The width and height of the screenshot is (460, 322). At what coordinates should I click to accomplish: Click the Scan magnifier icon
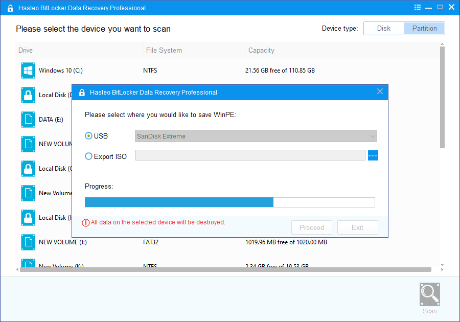coord(429,294)
